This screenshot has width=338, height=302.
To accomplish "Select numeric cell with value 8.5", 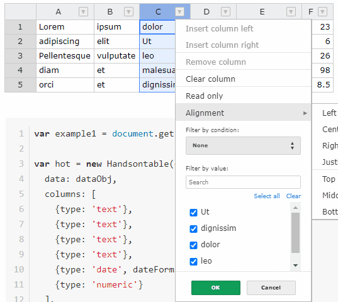I will click(322, 85).
